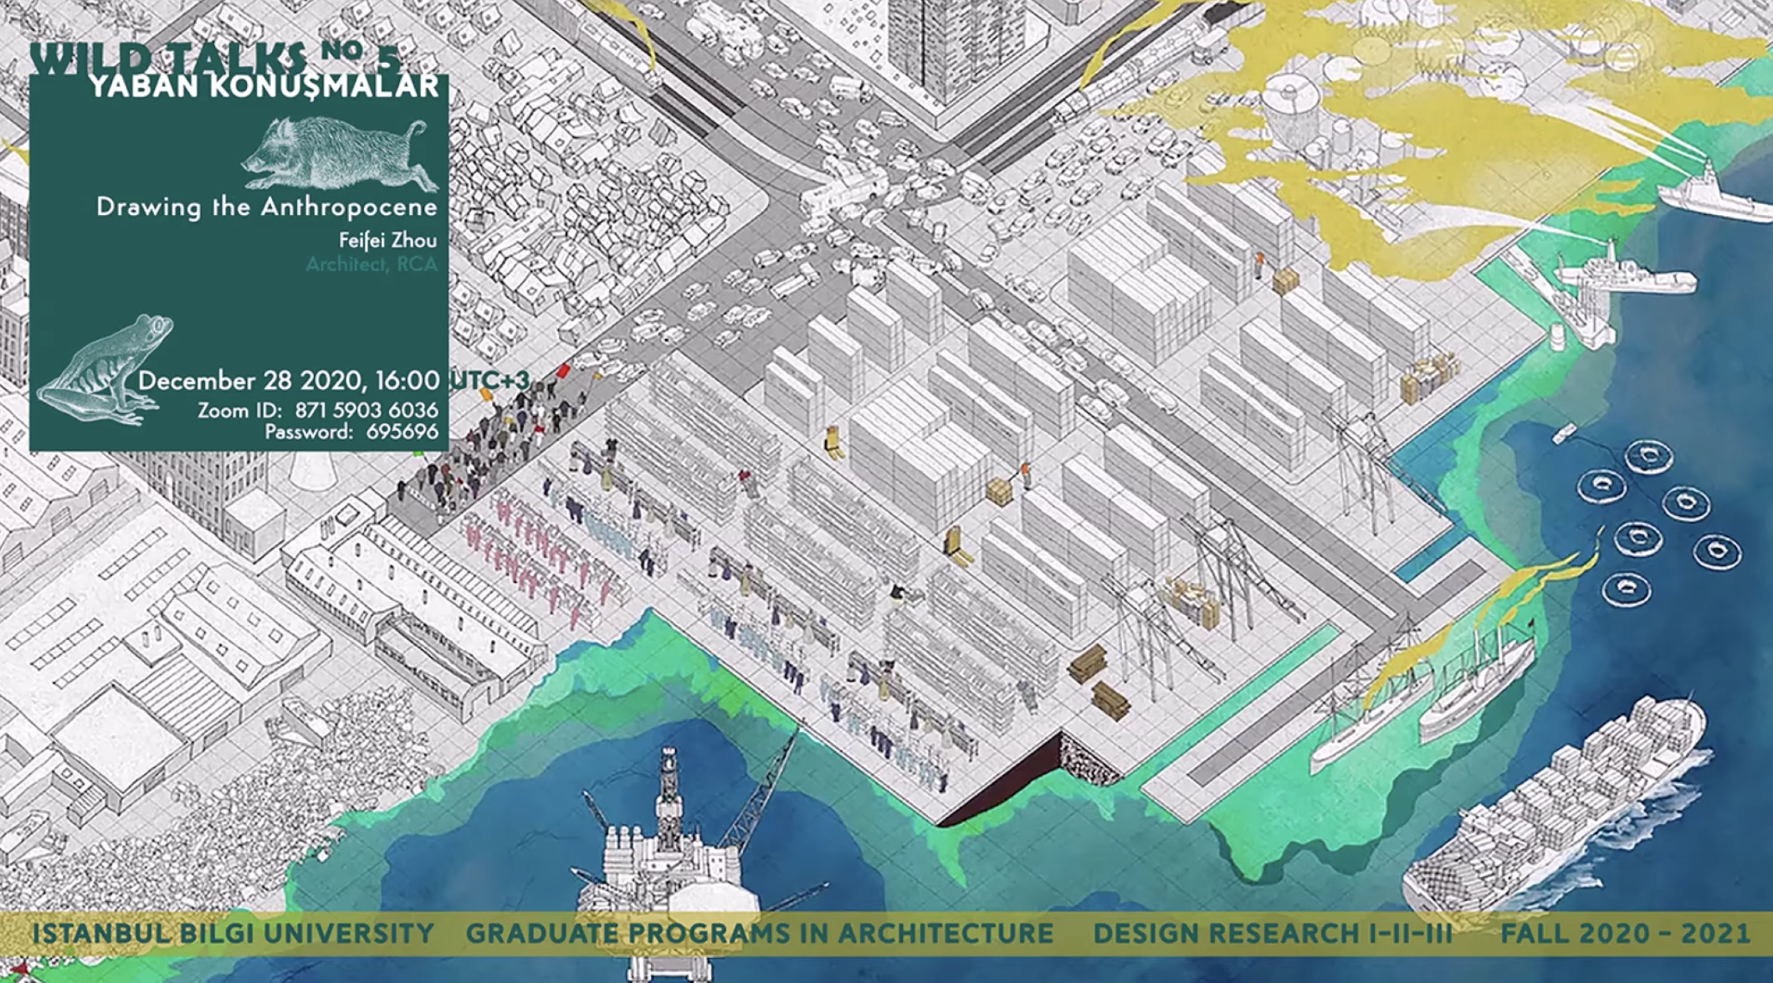Click 'ISTANBUL BILGI UNIVERSITY' in the bottom banner

tap(233, 933)
